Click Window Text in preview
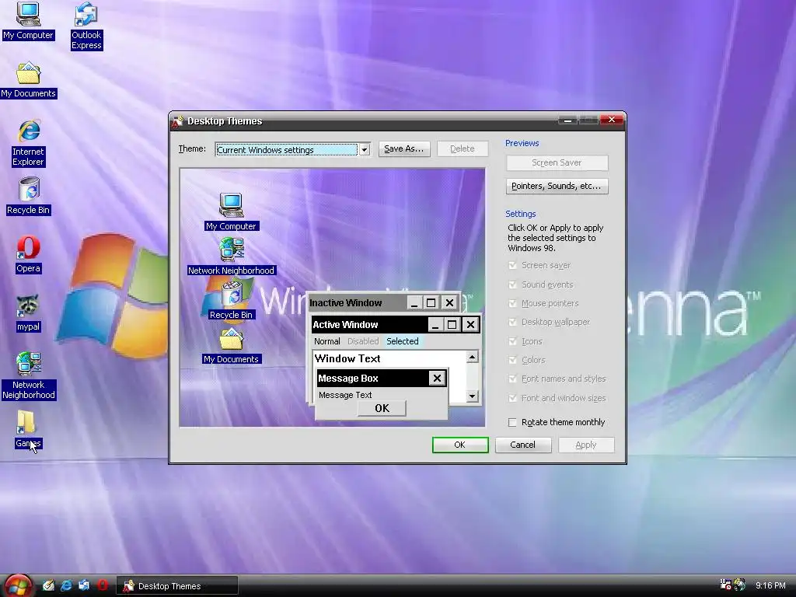The image size is (796, 597). click(347, 358)
